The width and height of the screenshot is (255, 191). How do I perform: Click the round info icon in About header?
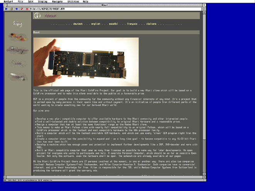37,15
